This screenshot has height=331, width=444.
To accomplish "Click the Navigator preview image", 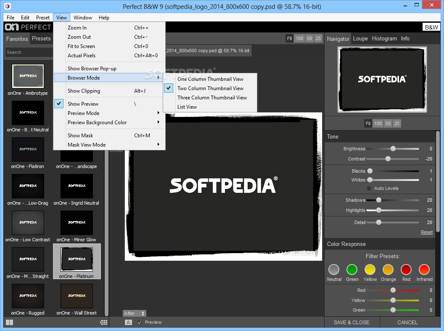I will 382,80.
